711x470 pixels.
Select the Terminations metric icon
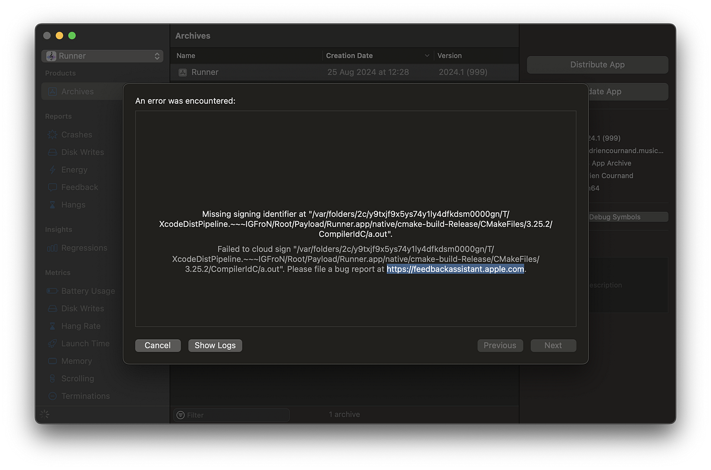52,396
